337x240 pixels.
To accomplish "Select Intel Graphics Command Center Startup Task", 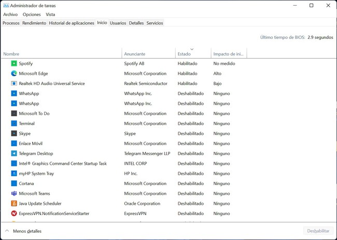I will pyautogui.click(x=63, y=163).
